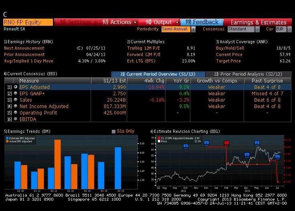Open the EUR currency dropdown

point(281,29)
